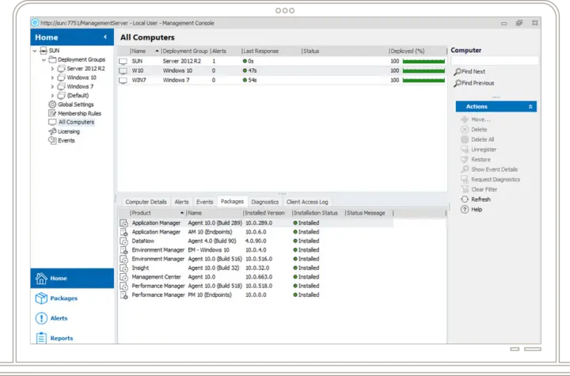Click WIN7 deployment progress bar

click(424, 81)
